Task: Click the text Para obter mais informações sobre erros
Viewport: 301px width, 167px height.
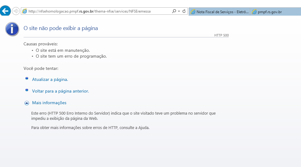Action: pyautogui.click(x=90, y=127)
